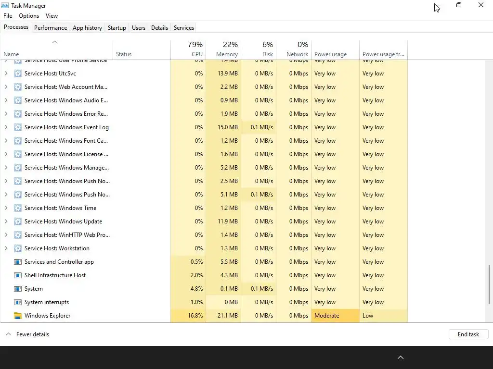Click gear icon of Service Host: Windows License
Image resolution: width=493 pixels, height=369 pixels.
tap(18, 154)
